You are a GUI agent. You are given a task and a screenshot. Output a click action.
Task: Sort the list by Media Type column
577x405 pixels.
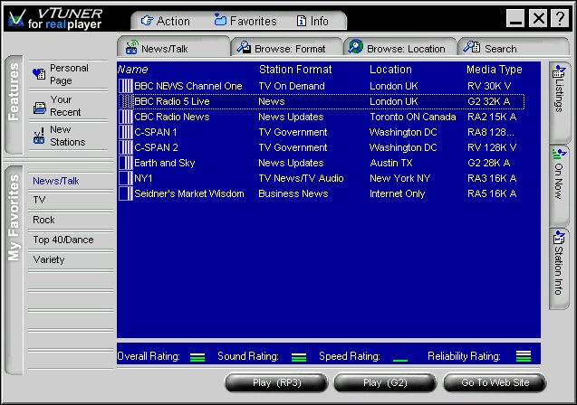click(495, 70)
